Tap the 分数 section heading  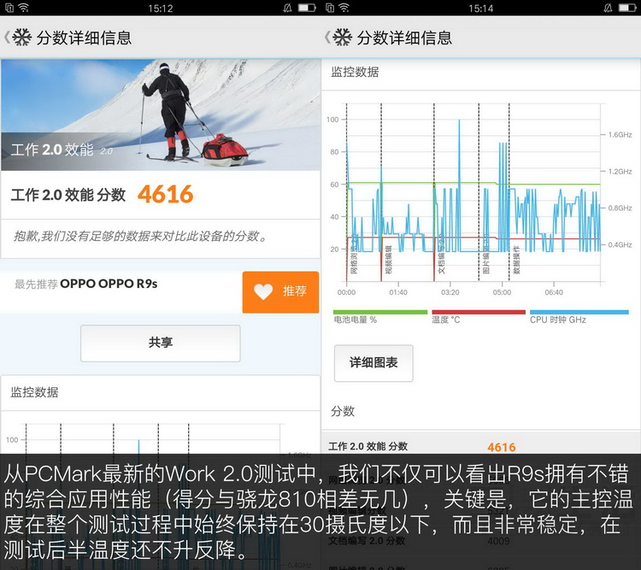point(343,411)
